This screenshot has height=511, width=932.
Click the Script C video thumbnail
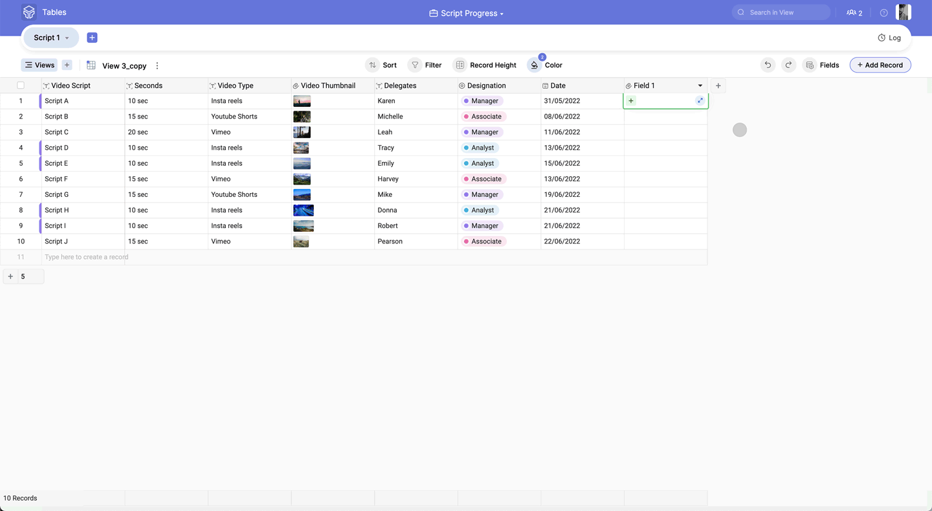click(302, 132)
